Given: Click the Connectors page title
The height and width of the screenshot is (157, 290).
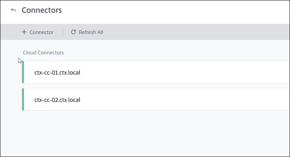Looking at the screenshot, I should pos(41,10).
